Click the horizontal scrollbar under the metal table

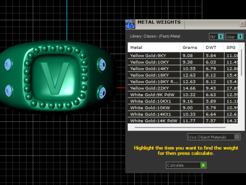tap(180, 127)
